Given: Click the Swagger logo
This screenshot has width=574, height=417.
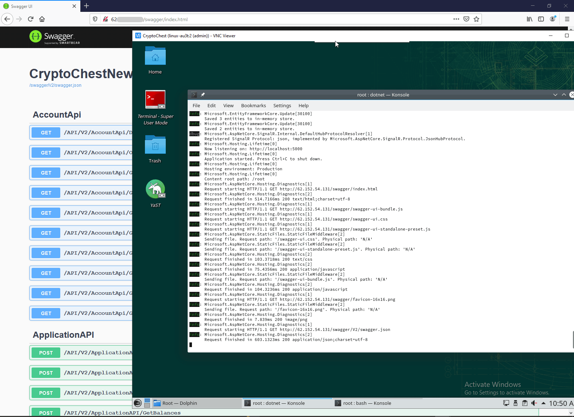Looking at the screenshot, I should point(55,37).
